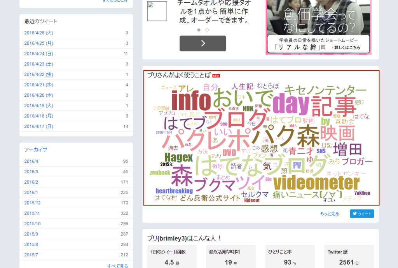The height and width of the screenshot is (268, 398).
Task: Select the first carousel dot indicator
Action: [199, 30]
